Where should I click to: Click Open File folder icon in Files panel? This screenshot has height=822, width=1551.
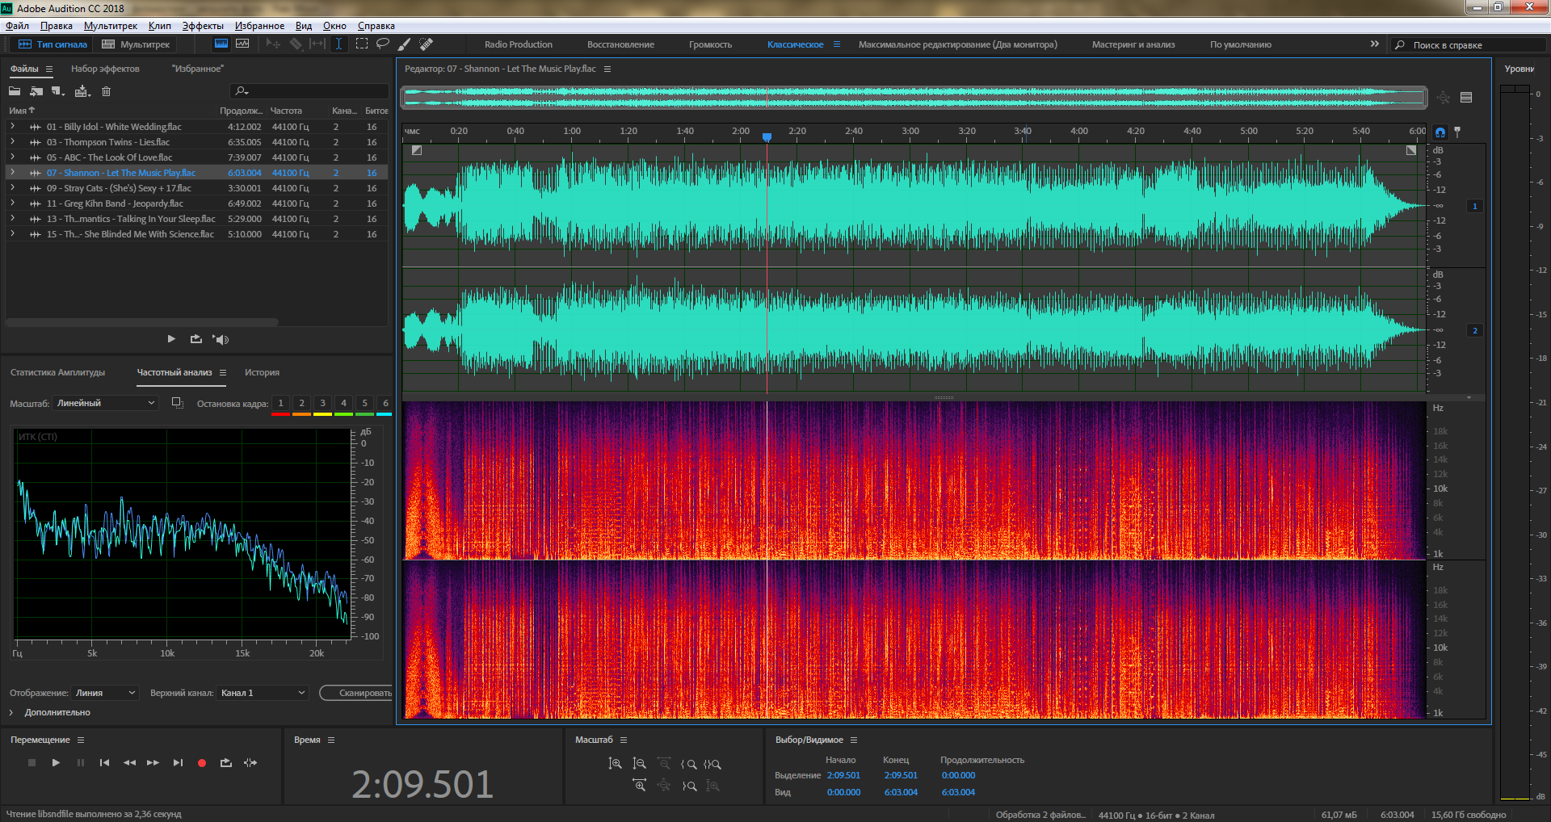15,91
